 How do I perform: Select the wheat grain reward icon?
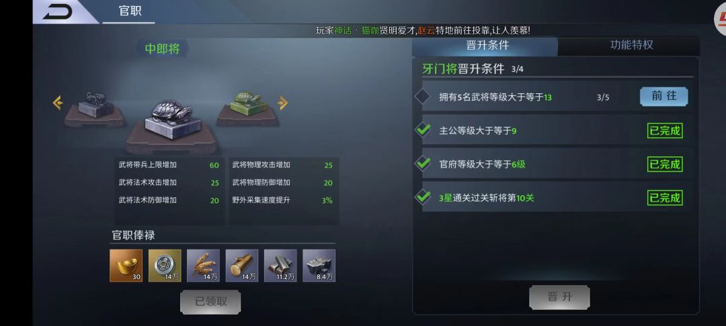(203, 266)
